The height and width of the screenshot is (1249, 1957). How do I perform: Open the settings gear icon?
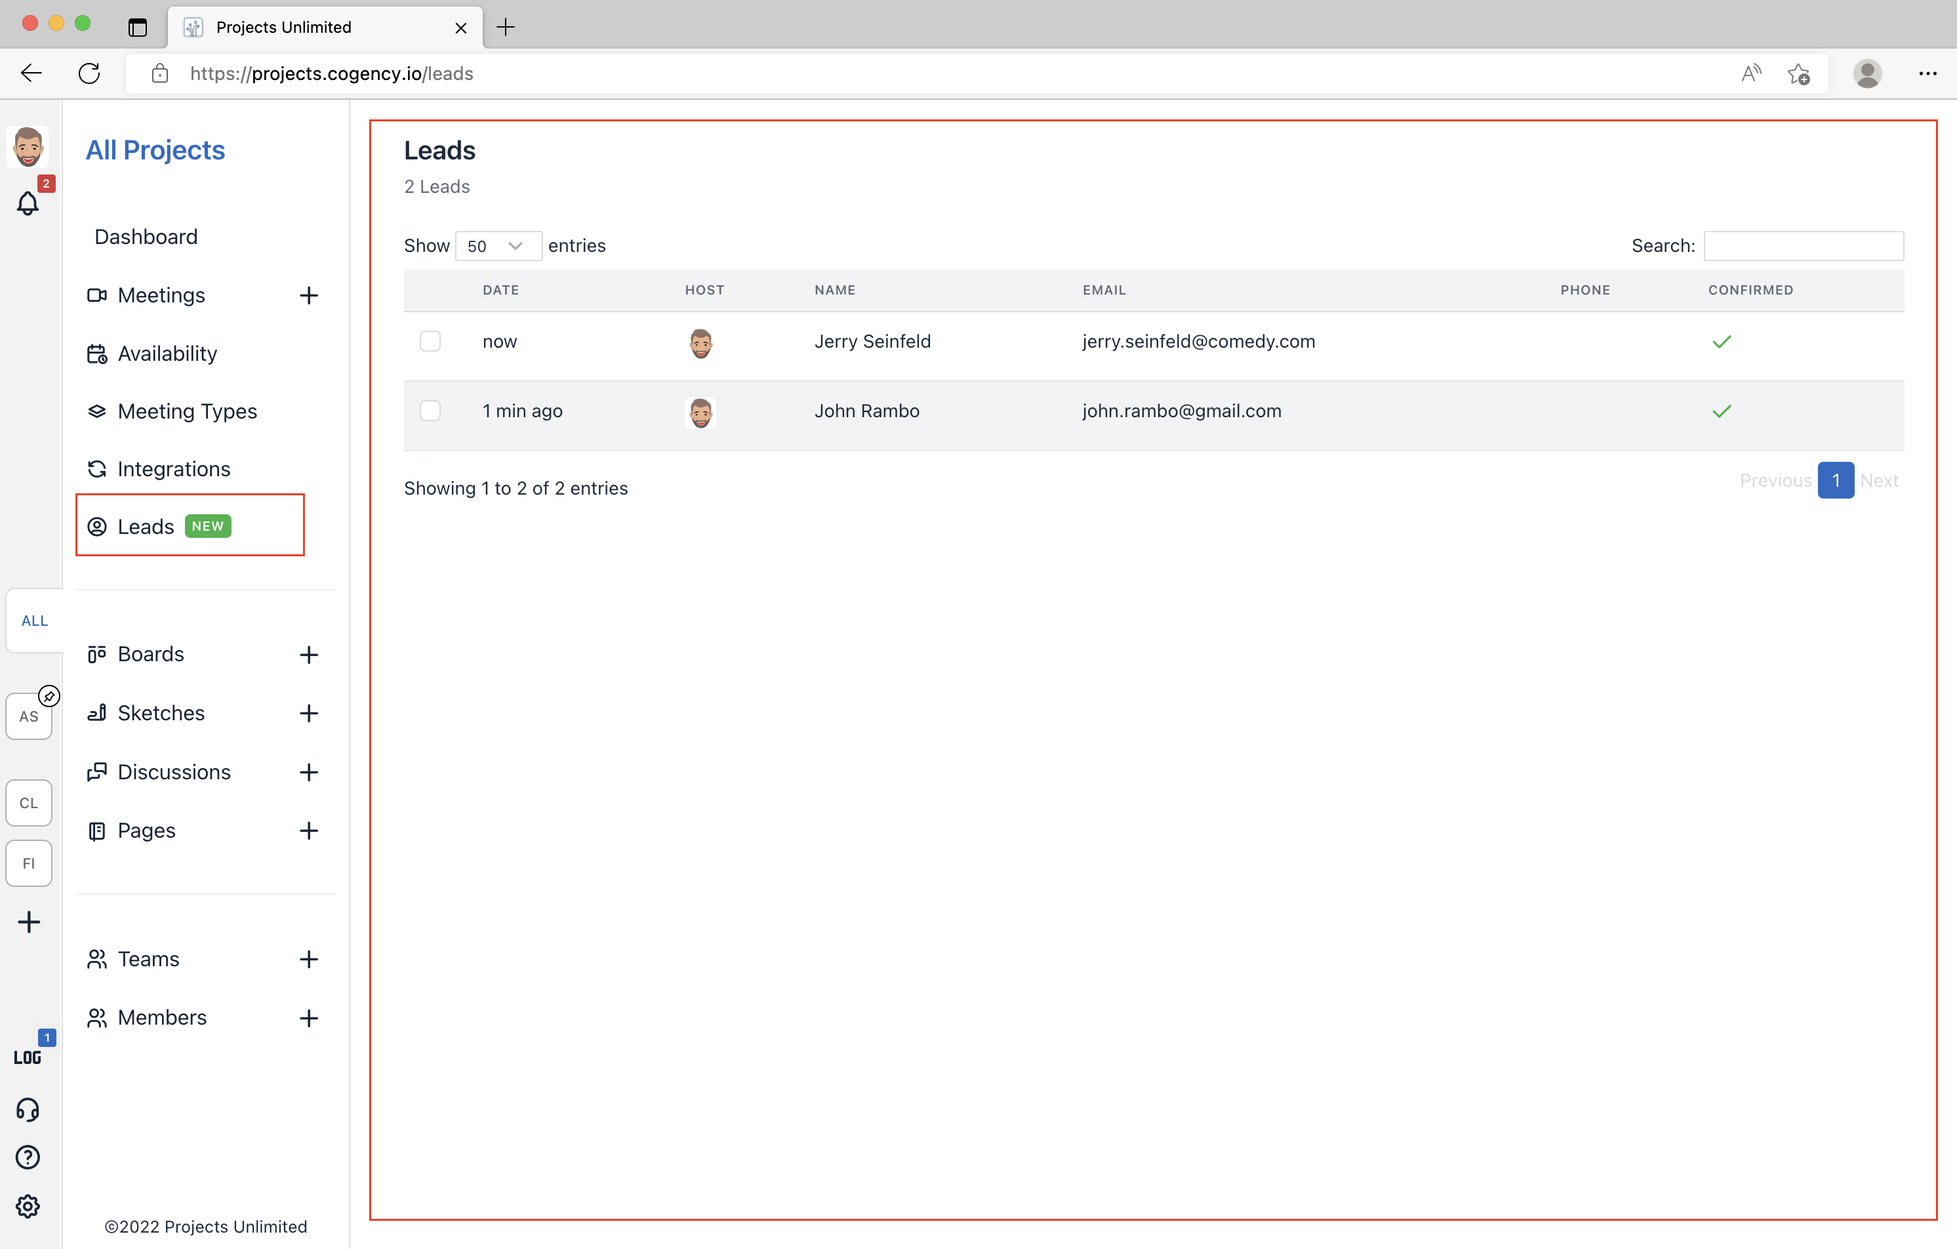coord(28,1206)
